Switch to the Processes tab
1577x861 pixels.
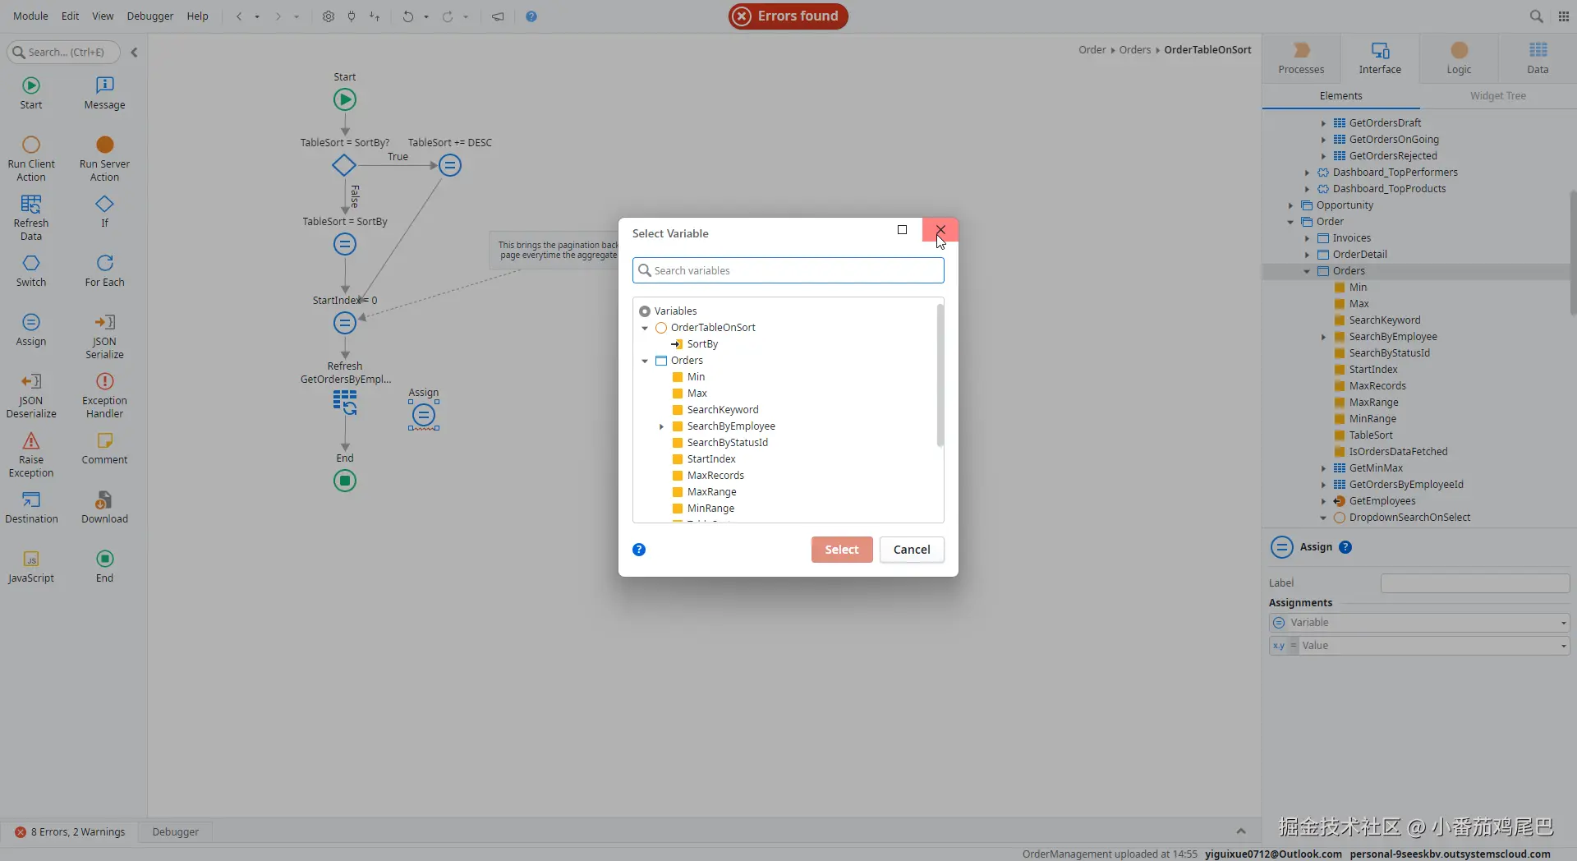click(1301, 58)
